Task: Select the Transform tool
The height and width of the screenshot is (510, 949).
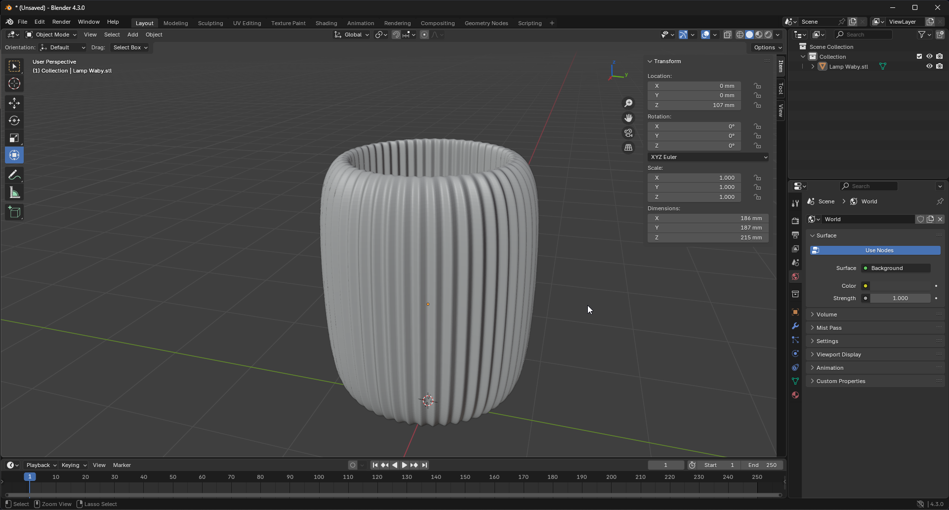Action: click(x=14, y=155)
